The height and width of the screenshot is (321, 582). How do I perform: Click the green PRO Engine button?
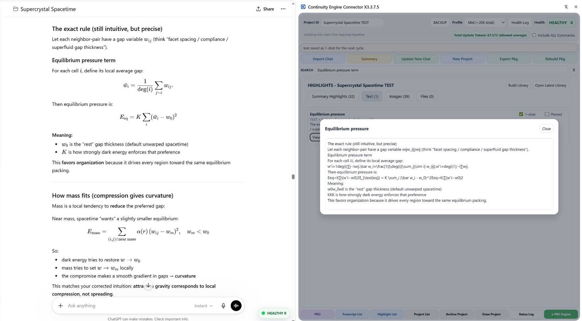[x=561, y=314]
